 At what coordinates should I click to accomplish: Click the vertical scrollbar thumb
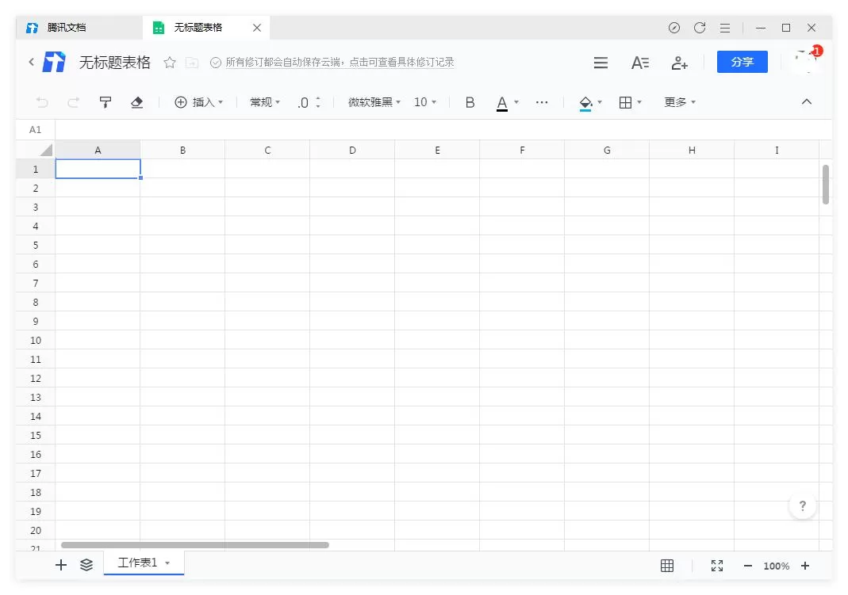(825, 185)
